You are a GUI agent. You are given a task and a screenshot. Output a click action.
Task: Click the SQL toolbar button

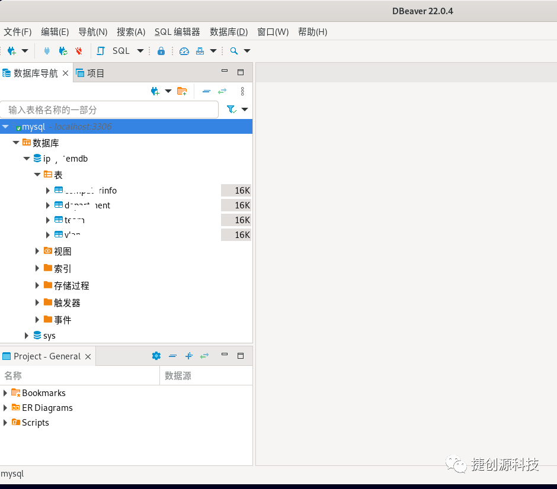point(121,51)
